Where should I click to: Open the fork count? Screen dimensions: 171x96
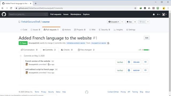pyautogui.click(x=148, y=22)
